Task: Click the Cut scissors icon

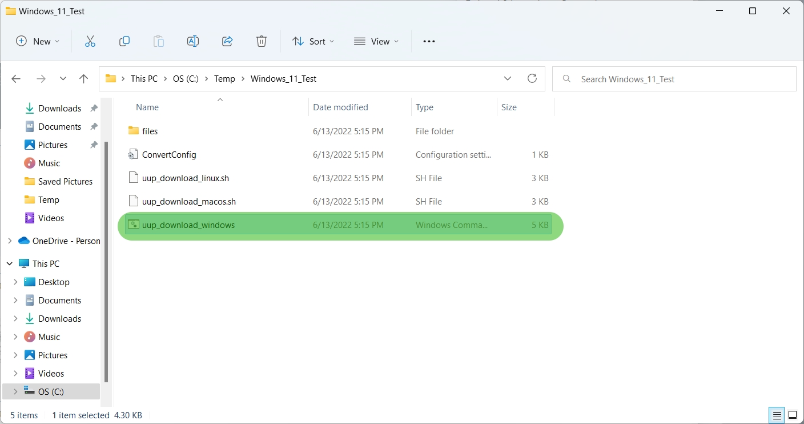Action: click(90, 41)
